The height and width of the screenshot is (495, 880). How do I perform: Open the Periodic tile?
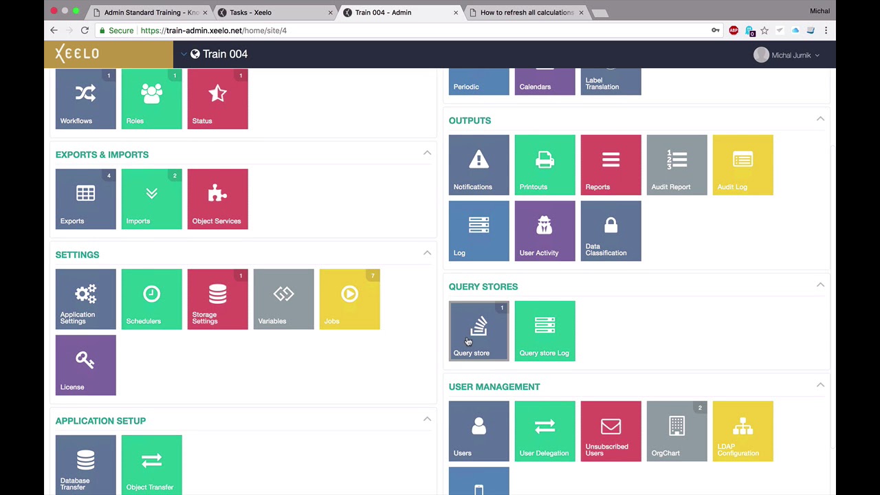pos(478,82)
